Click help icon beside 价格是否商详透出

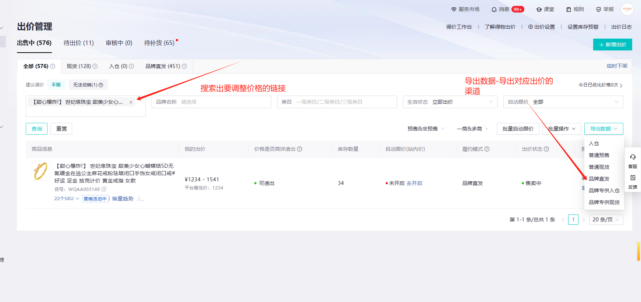[300, 149]
